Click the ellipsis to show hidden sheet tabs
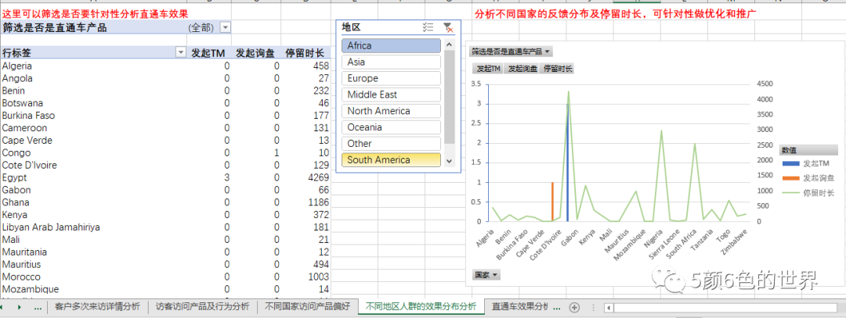This screenshot has width=846, height=318. pos(38,307)
